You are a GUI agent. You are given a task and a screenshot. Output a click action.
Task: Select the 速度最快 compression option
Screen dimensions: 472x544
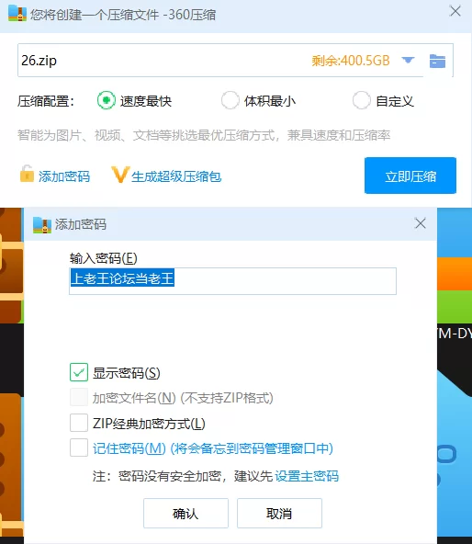point(107,100)
